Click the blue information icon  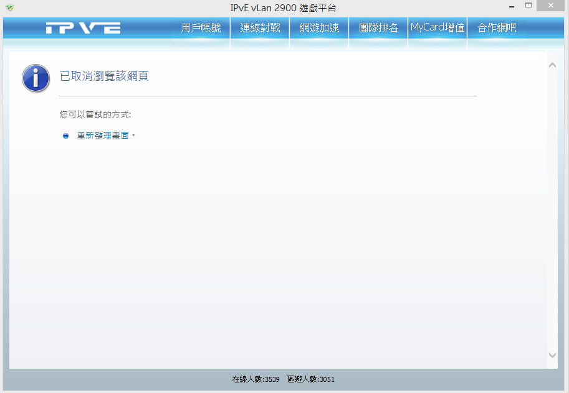pos(36,78)
